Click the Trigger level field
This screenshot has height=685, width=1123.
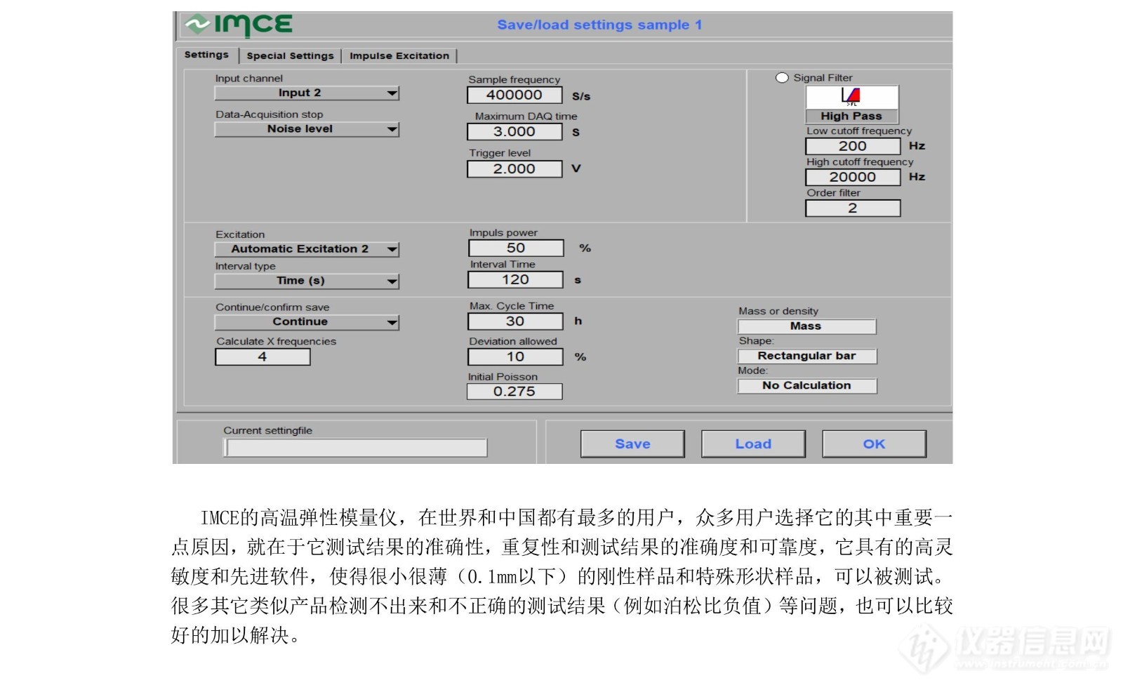tap(514, 168)
